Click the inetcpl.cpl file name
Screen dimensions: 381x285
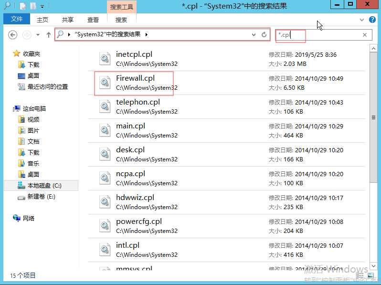134,54
